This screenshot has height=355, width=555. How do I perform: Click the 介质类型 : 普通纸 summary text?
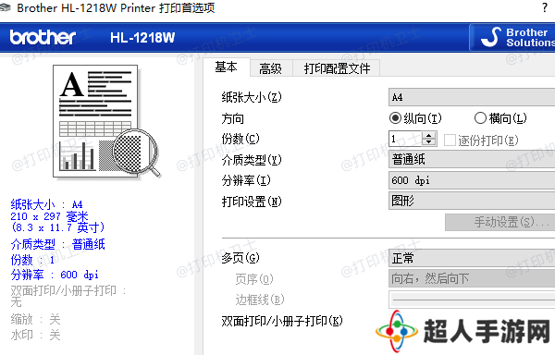(x=57, y=244)
